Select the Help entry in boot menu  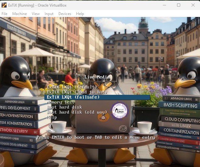[52, 117]
